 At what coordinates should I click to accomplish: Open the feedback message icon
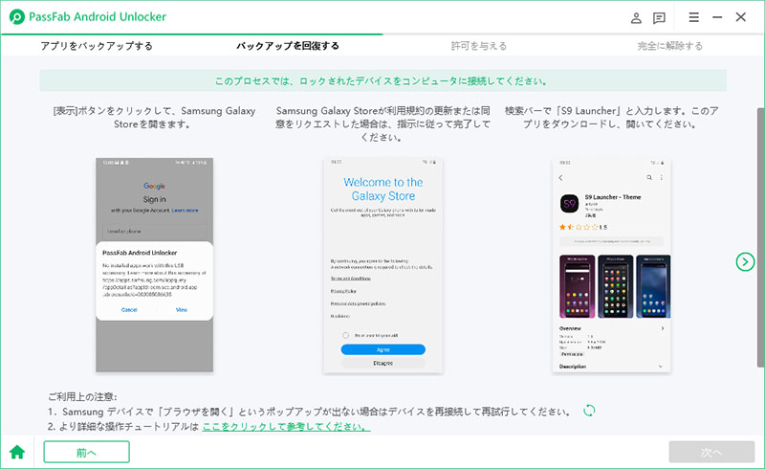tap(659, 18)
